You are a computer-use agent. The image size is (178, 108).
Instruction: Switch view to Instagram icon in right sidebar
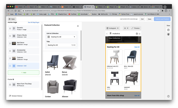tap(168, 30)
